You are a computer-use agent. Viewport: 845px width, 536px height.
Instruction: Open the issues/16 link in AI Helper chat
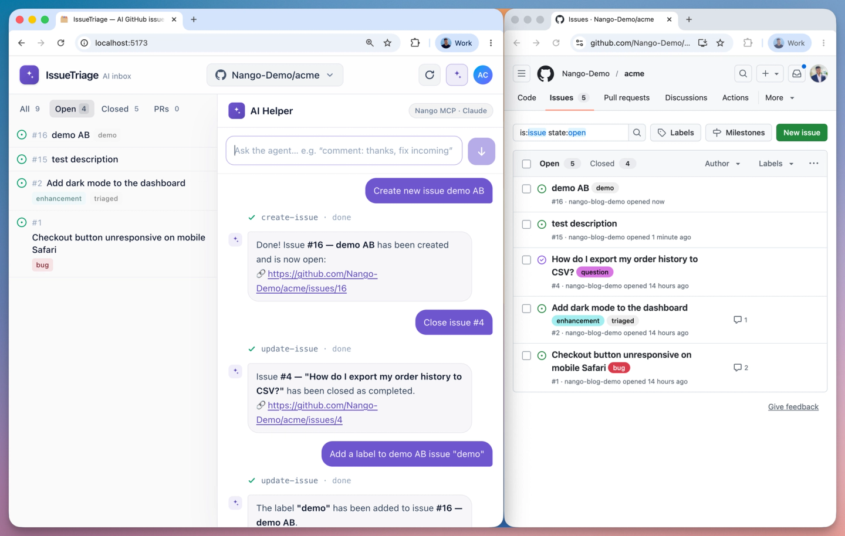pyautogui.click(x=317, y=281)
